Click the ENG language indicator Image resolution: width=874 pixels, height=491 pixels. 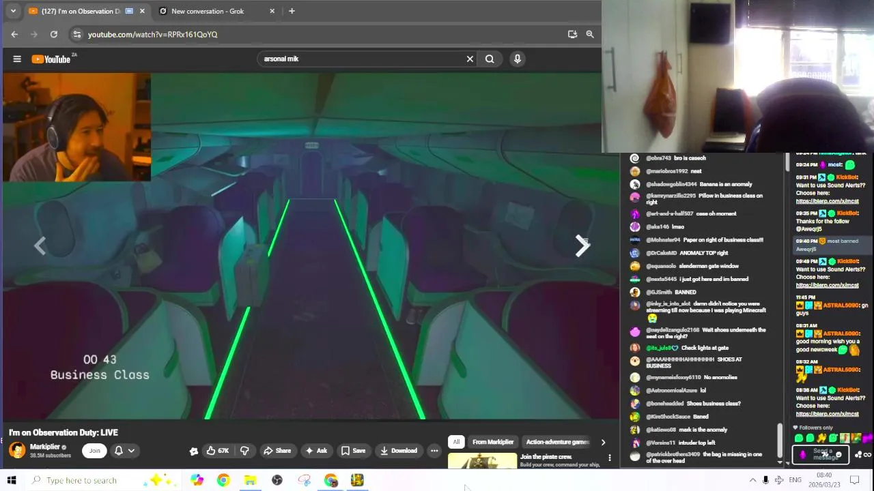point(795,480)
